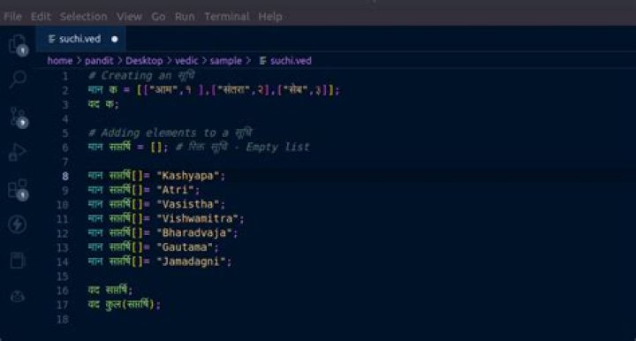Click 'vedic' in the breadcrumb path
The width and height of the screenshot is (636, 341).
point(186,61)
